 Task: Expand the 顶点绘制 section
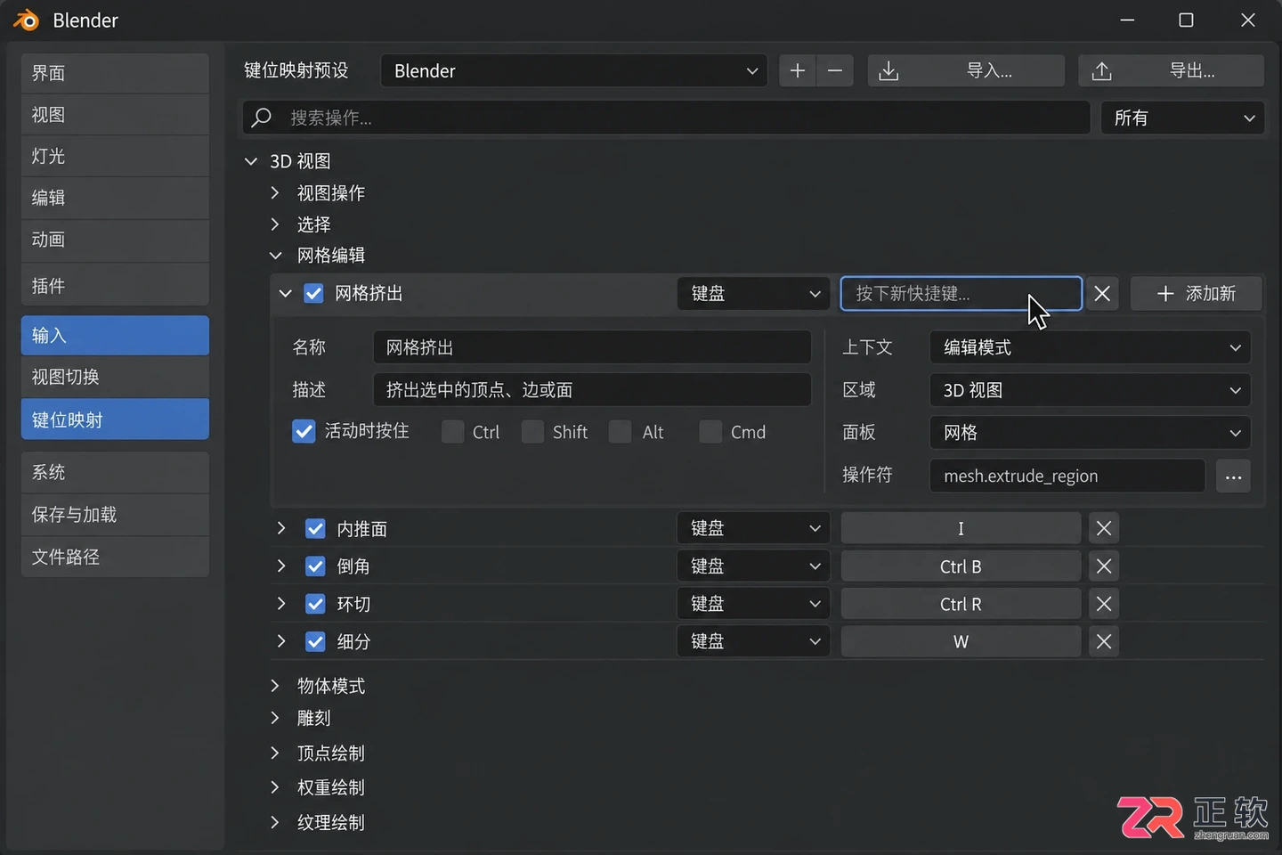click(x=275, y=753)
